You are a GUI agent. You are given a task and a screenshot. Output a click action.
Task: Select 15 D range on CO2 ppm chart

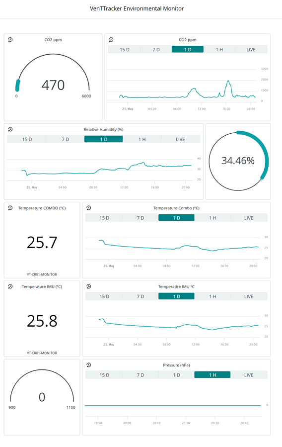click(x=124, y=49)
